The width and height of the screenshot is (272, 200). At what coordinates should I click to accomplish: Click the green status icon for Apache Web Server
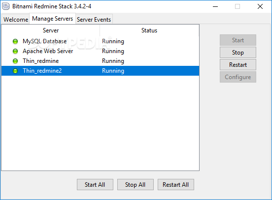pos(15,51)
